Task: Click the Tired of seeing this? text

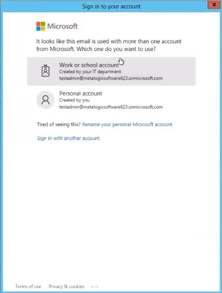Action: [x=59, y=124]
